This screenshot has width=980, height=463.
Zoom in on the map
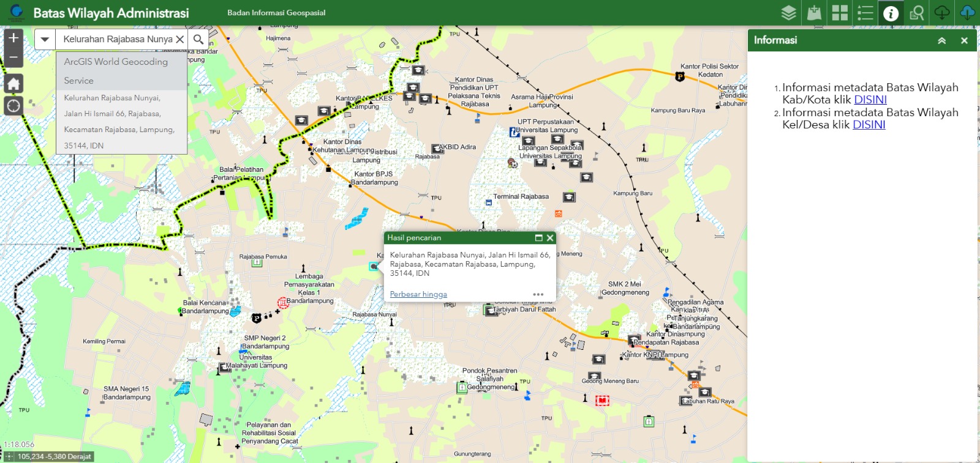tap(13, 38)
